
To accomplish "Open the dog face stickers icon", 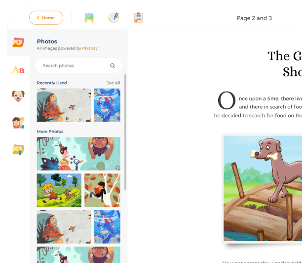I will click(x=18, y=96).
